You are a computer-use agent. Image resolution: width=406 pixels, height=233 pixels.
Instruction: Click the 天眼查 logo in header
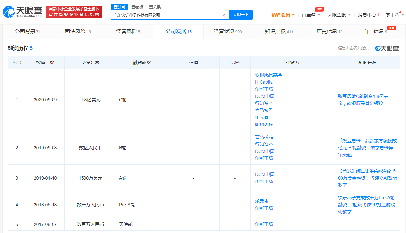(x=22, y=12)
